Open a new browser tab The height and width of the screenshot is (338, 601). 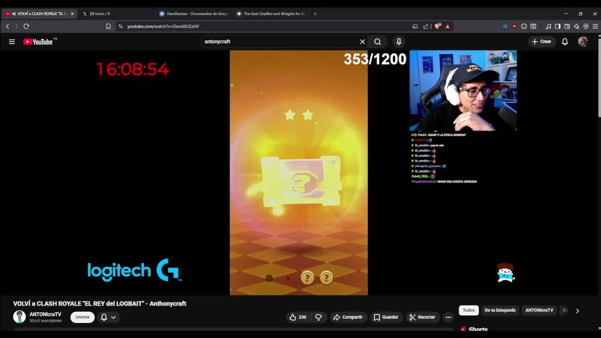click(x=315, y=14)
